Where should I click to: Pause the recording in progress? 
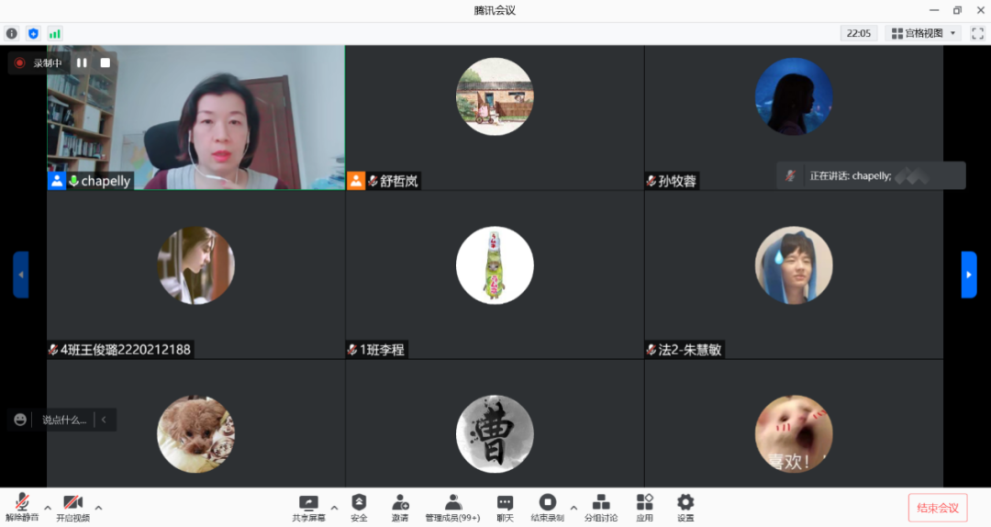82,62
